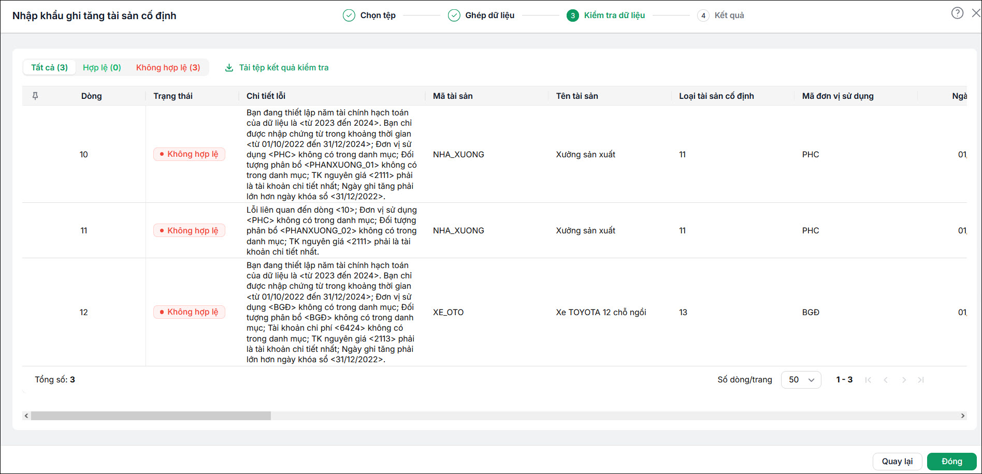Click NHA_XUONG asset code in row 11
The image size is (982, 474).
(458, 231)
